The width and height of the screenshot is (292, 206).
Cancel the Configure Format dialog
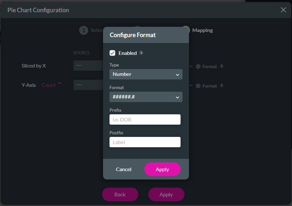[x=123, y=169]
